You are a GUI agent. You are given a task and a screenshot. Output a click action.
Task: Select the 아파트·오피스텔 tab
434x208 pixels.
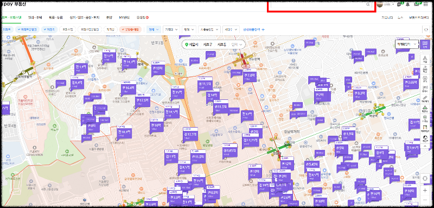click(11, 17)
